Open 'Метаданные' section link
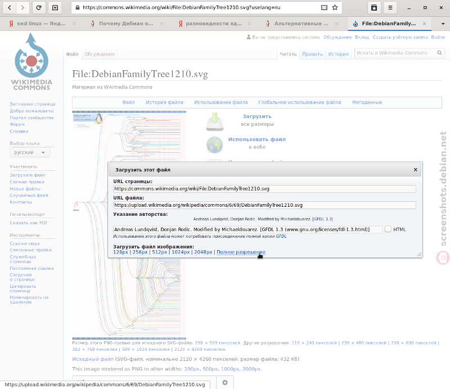This screenshot has width=450, height=389. (x=367, y=102)
